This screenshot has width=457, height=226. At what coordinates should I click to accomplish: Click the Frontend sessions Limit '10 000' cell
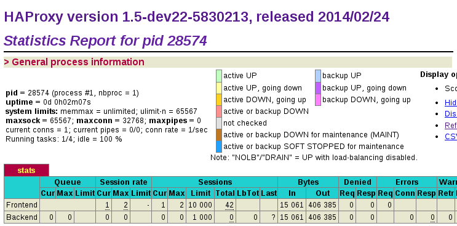(x=201, y=205)
